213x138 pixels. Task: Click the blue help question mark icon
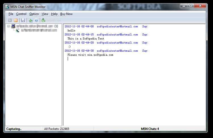point(36,20)
